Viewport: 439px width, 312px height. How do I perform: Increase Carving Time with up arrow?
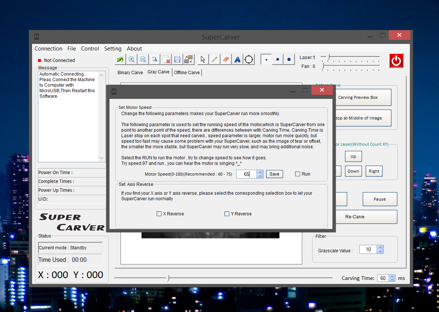pyautogui.click(x=392, y=277)
